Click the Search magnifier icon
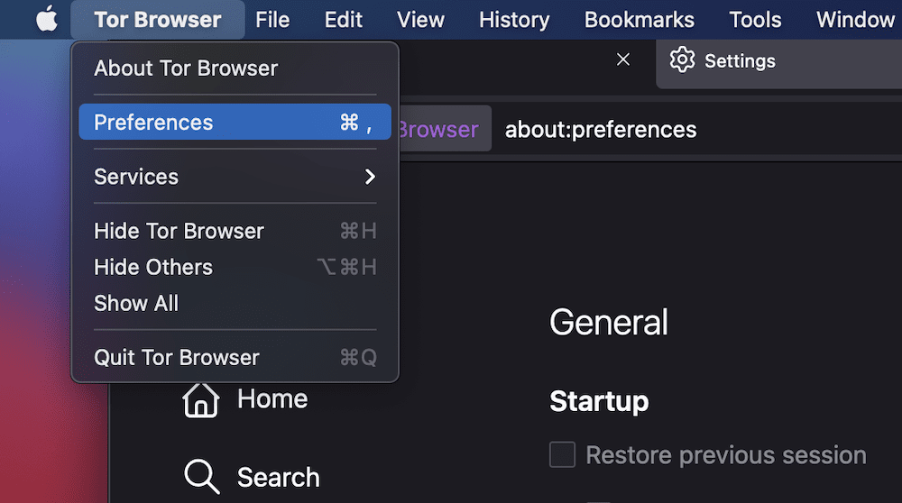This screenshot has width=902, height=503. click(201, 477)
